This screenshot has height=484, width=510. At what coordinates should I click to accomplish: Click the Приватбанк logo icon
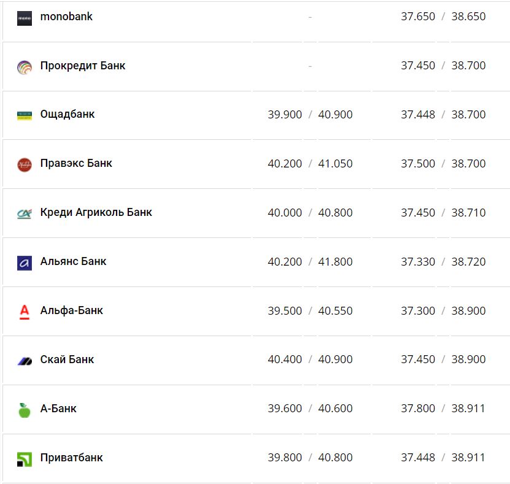(x=25, y=459)
